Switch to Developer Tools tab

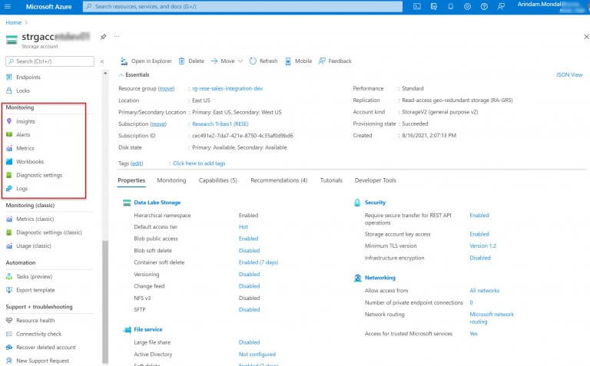coord(375,180)
